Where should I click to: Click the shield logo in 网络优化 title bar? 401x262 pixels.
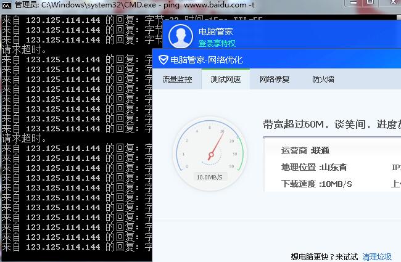(x=163, y=60)
